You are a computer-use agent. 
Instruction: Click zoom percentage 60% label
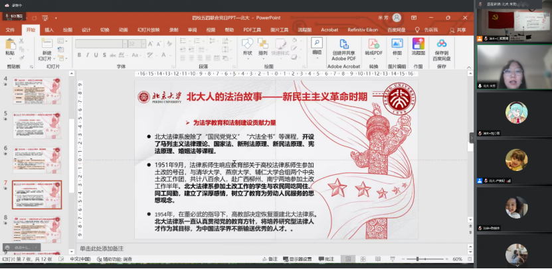[457, 259]
